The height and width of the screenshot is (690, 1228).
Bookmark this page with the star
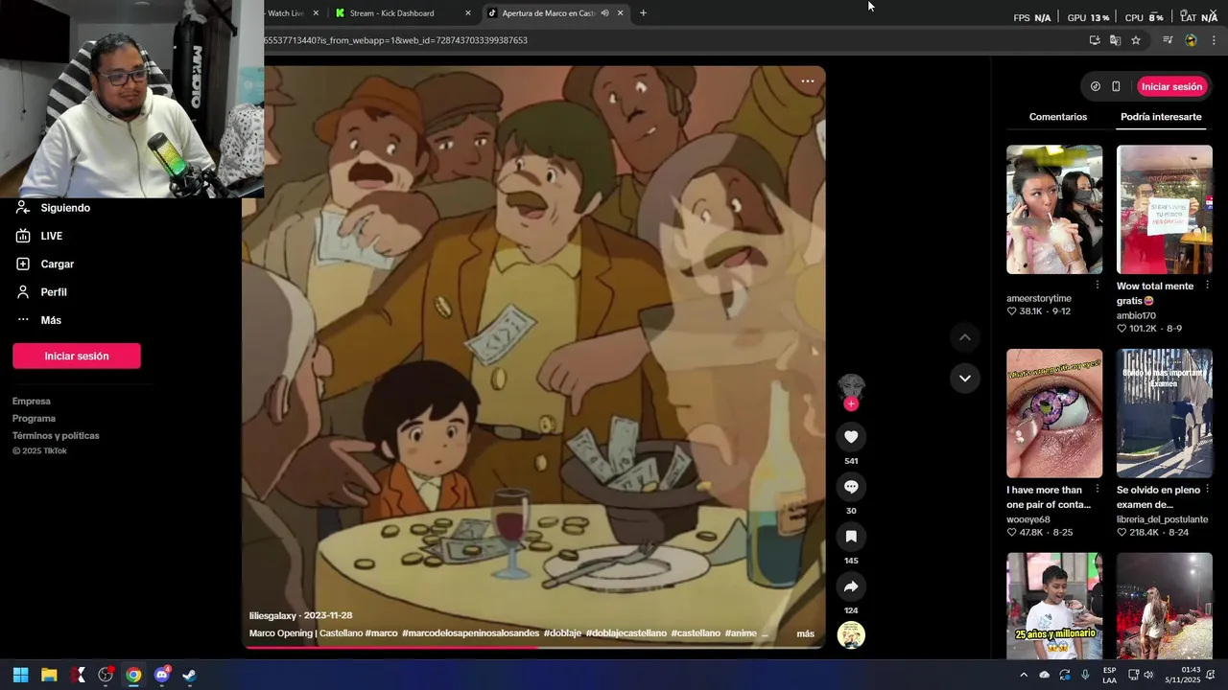coord(1136,40)
